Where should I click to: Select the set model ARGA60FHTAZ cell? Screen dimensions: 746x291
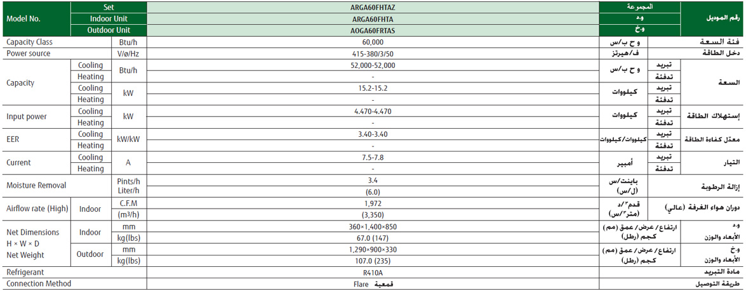coord(373,7)
